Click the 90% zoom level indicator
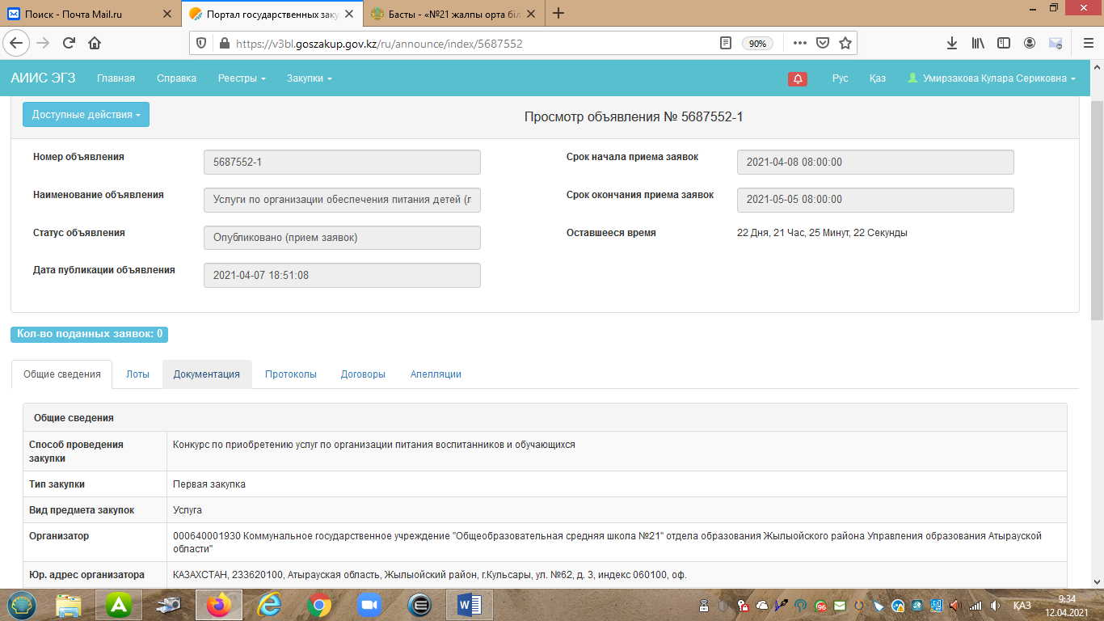1104x621 pixels. [x=757, y=44]
